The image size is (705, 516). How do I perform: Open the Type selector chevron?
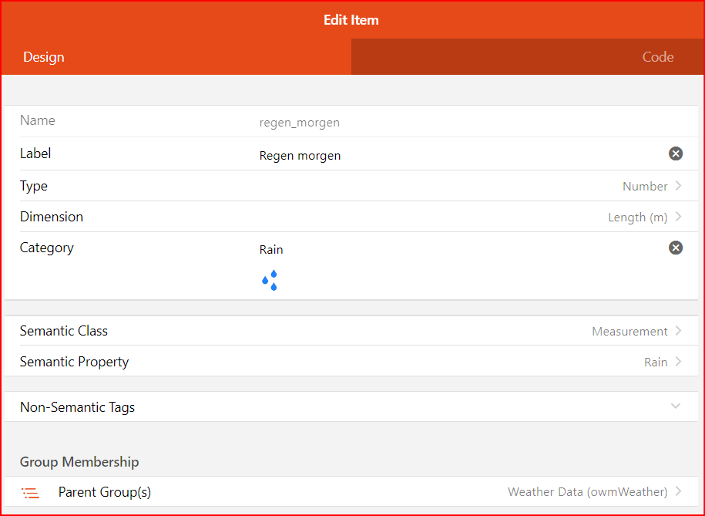(679, 186)
